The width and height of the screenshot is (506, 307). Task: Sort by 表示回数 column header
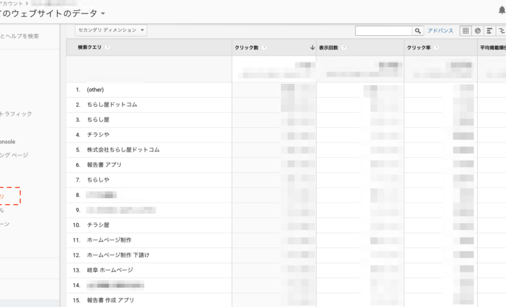329,47
